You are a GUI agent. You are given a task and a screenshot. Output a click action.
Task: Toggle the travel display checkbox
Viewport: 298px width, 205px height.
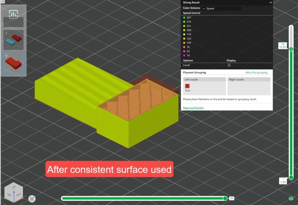(x=229, y=65)
